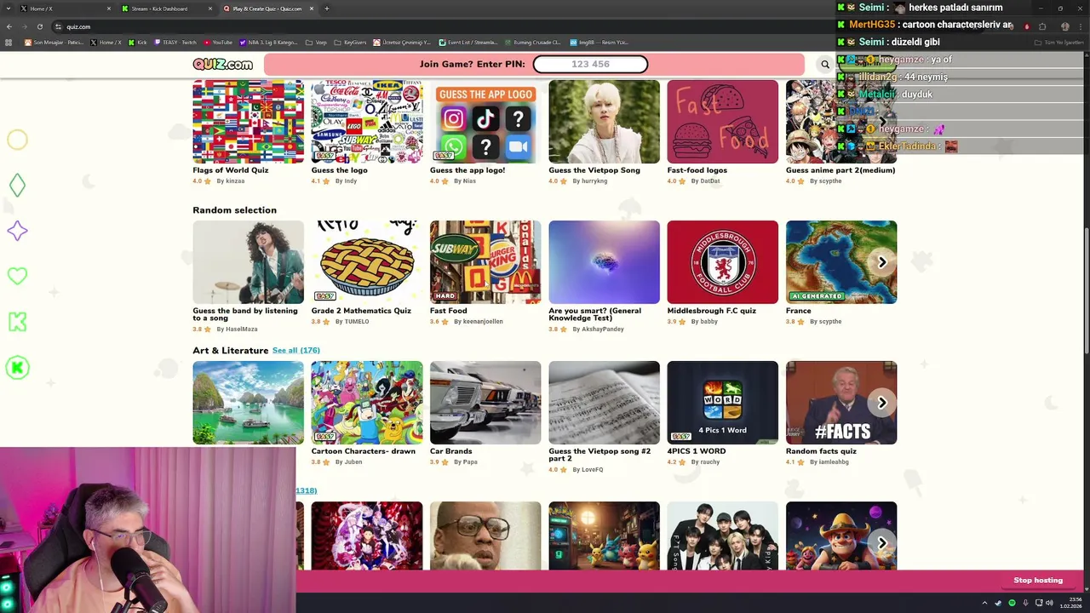
Task: Open Guess the logo quiz thumbnail
Action: tap(366, 122)
